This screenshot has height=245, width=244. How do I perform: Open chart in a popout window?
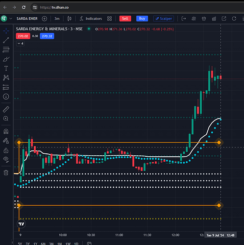pyautogui.click(x=224, y=19)
